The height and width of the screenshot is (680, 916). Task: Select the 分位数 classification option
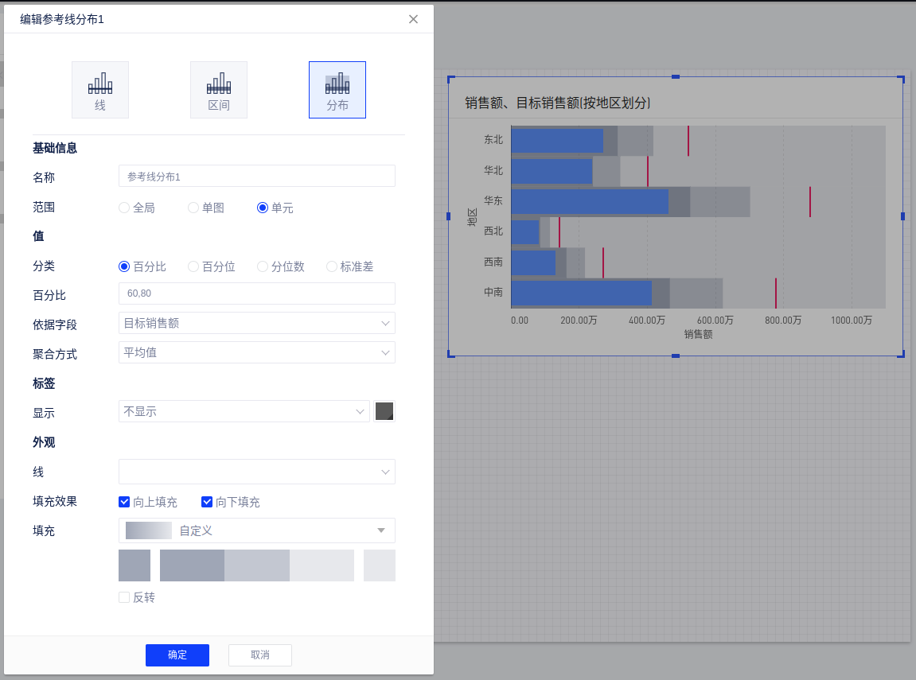coord(263,266)
